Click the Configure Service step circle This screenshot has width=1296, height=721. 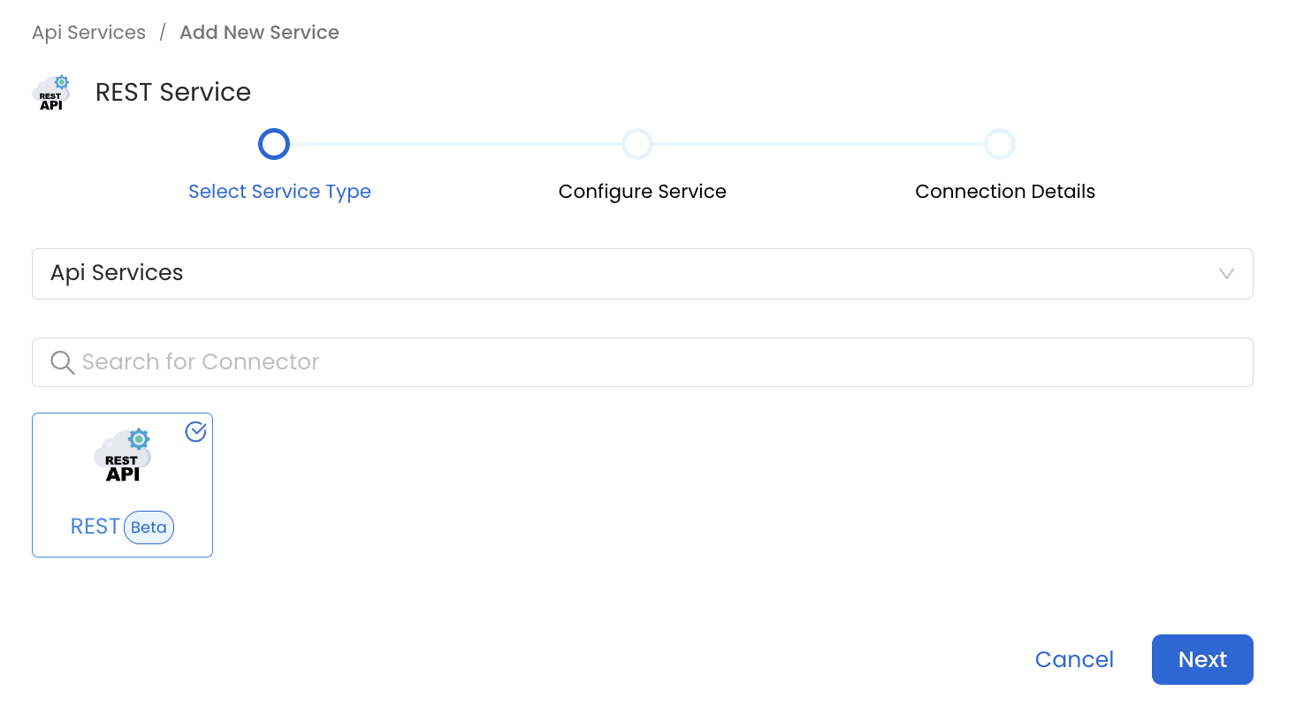point(637,143)
